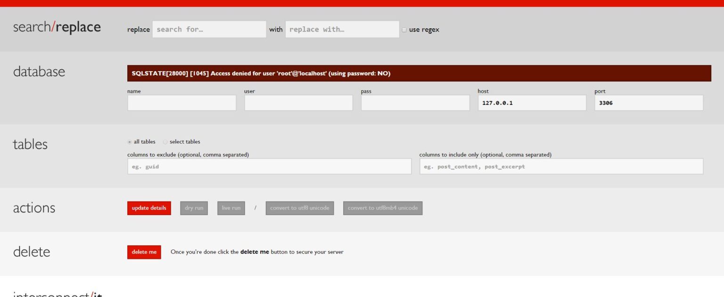The width and height of the screenshot is (724, 297).
Task: Start a dry run
Action: click(194, 208)
